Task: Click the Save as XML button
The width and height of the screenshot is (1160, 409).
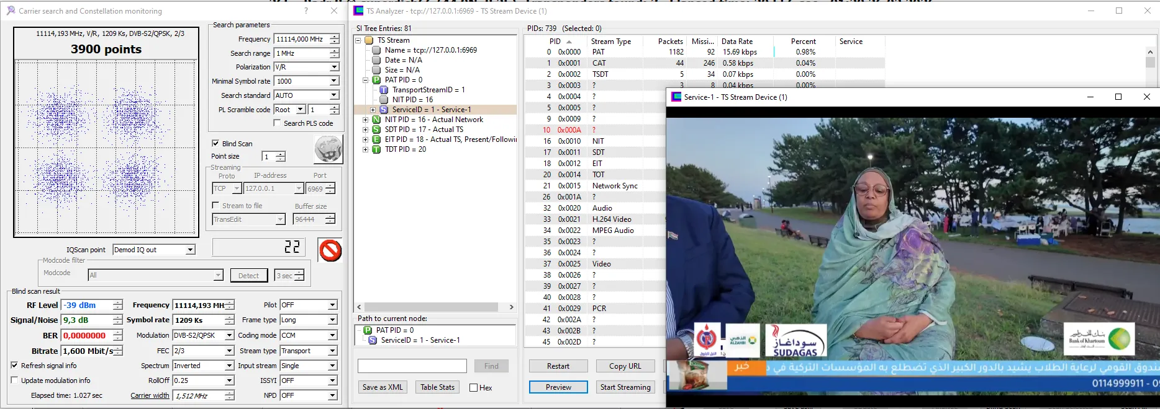Action: pos(383,387)
